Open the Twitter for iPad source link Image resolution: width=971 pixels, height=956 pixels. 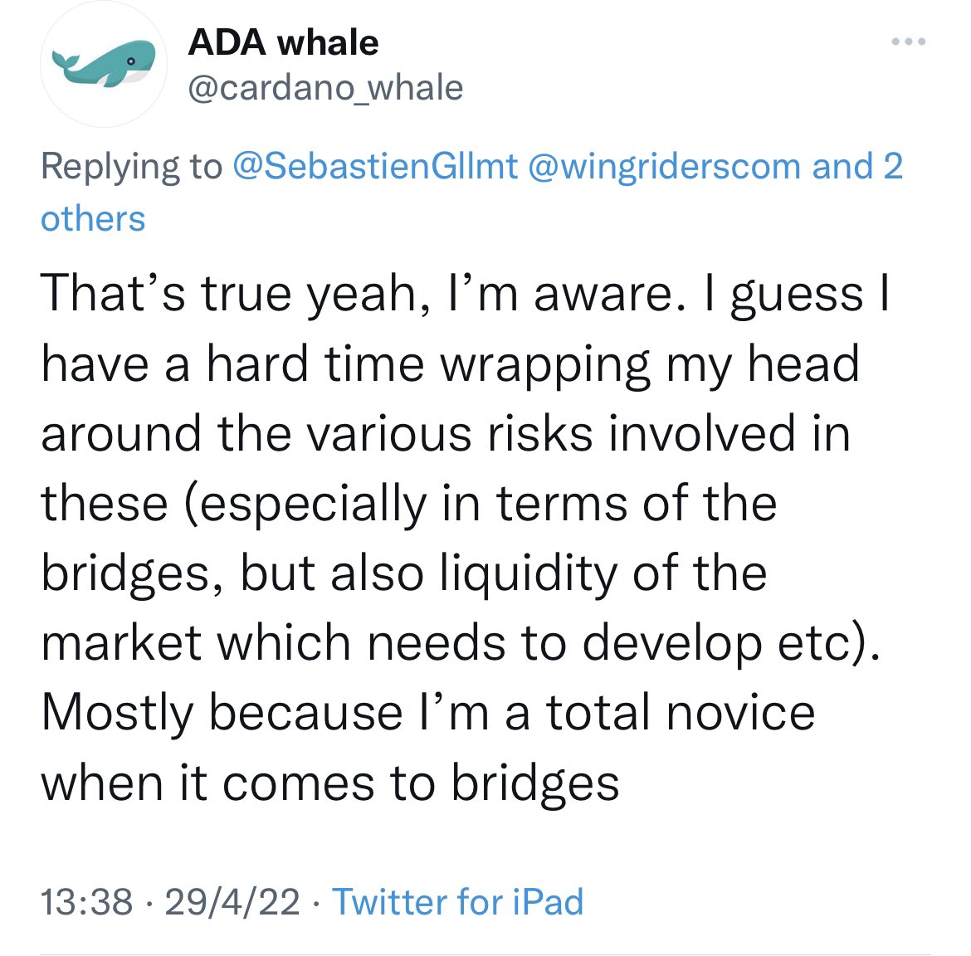[457, 901]
